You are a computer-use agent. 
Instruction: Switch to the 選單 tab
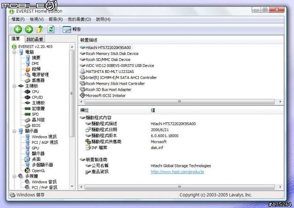click(x=16, y=39)
